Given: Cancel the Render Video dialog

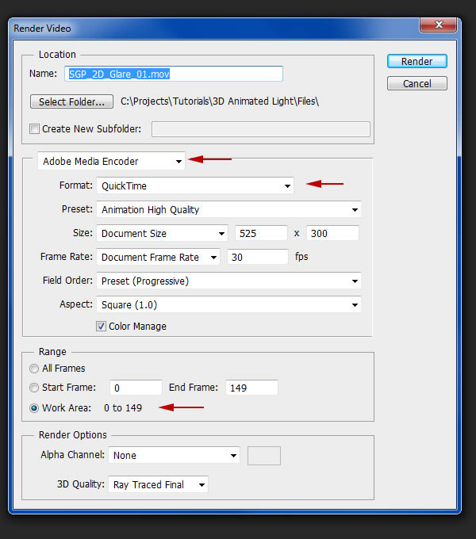Looking at the screenshot, I should [x=416, y=83].
